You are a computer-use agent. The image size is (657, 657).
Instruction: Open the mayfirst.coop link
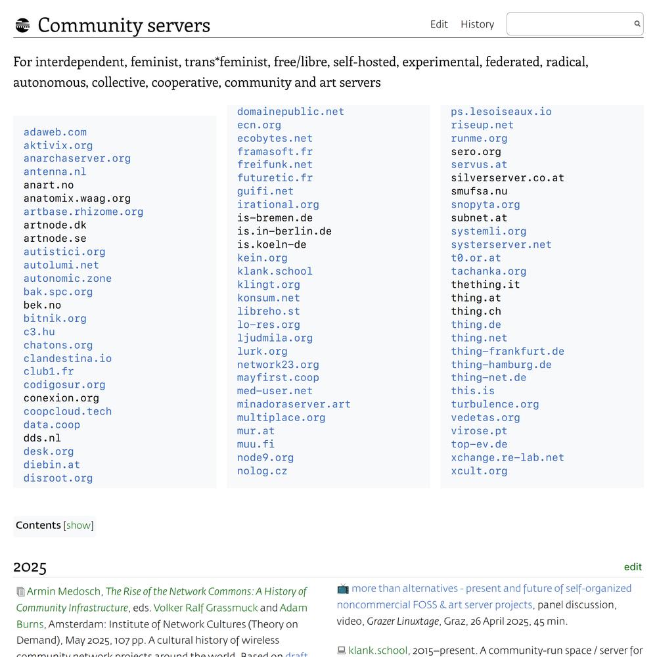(278, 378)
